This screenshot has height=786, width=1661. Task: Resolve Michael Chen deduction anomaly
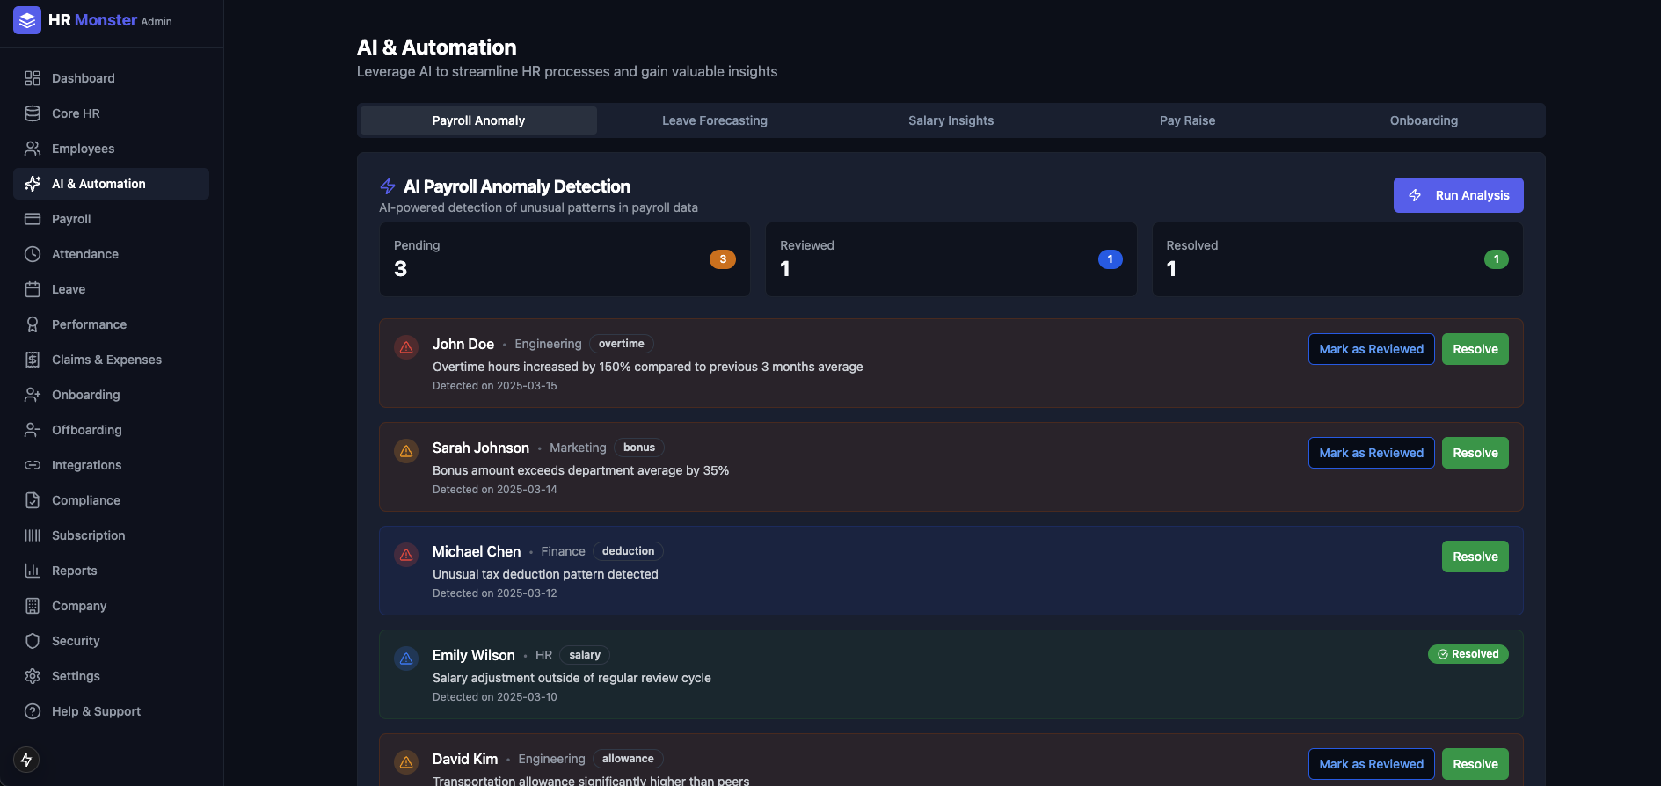pos(1475,557)
